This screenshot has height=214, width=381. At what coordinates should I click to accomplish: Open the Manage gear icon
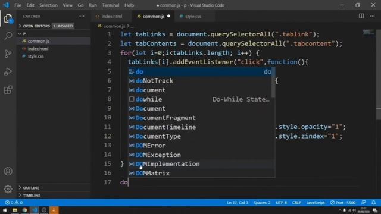8,189
